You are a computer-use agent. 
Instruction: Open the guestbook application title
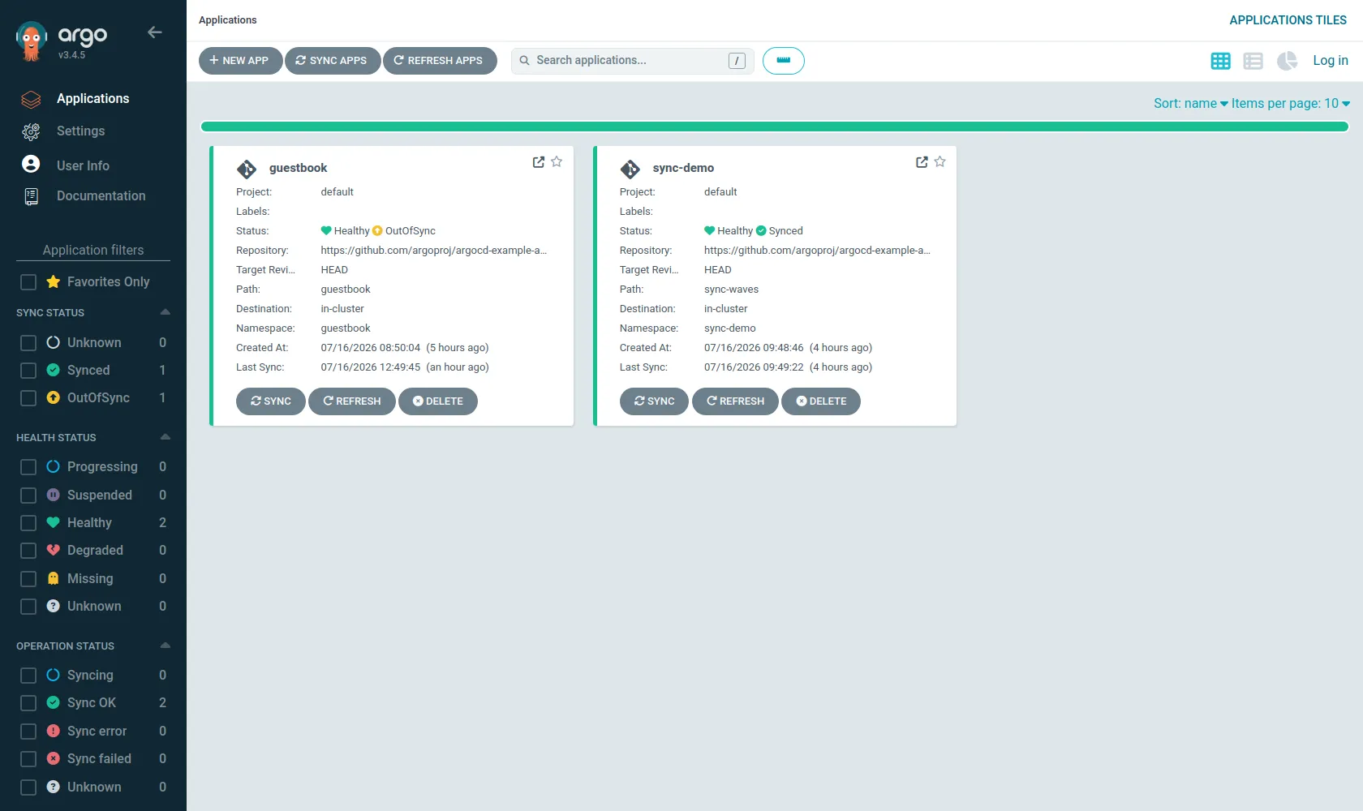(x=298, y=168)
